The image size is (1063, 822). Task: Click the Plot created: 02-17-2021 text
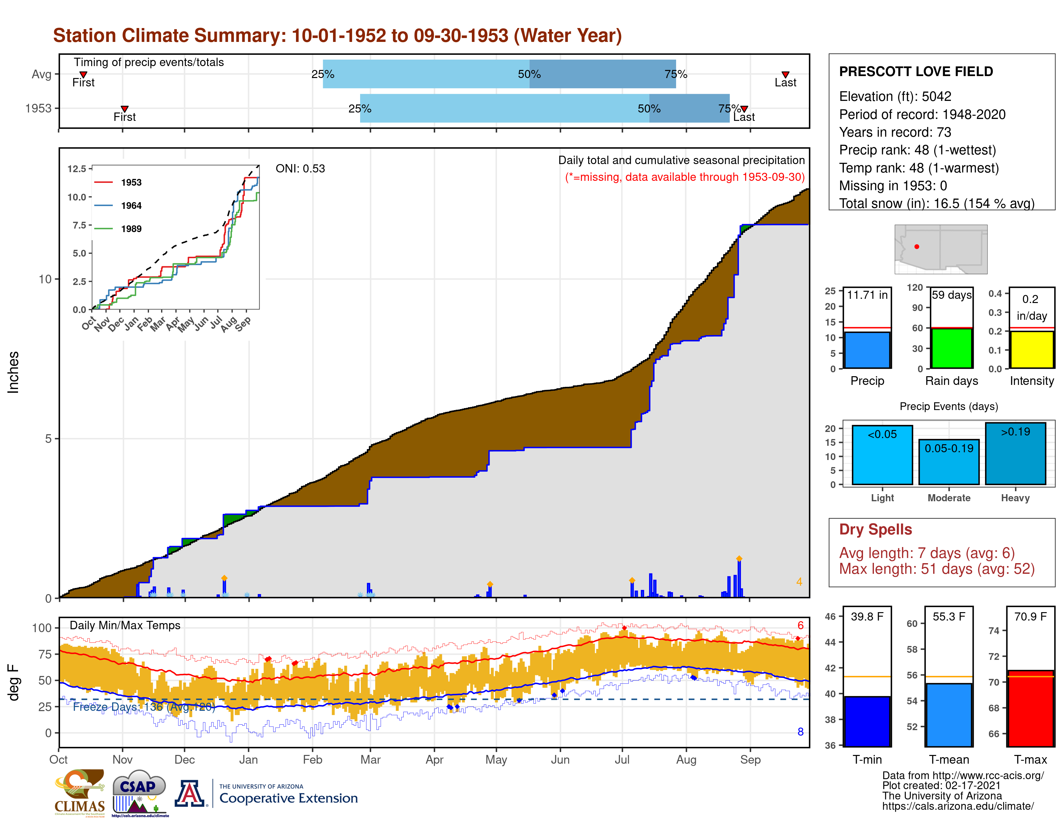941,786
